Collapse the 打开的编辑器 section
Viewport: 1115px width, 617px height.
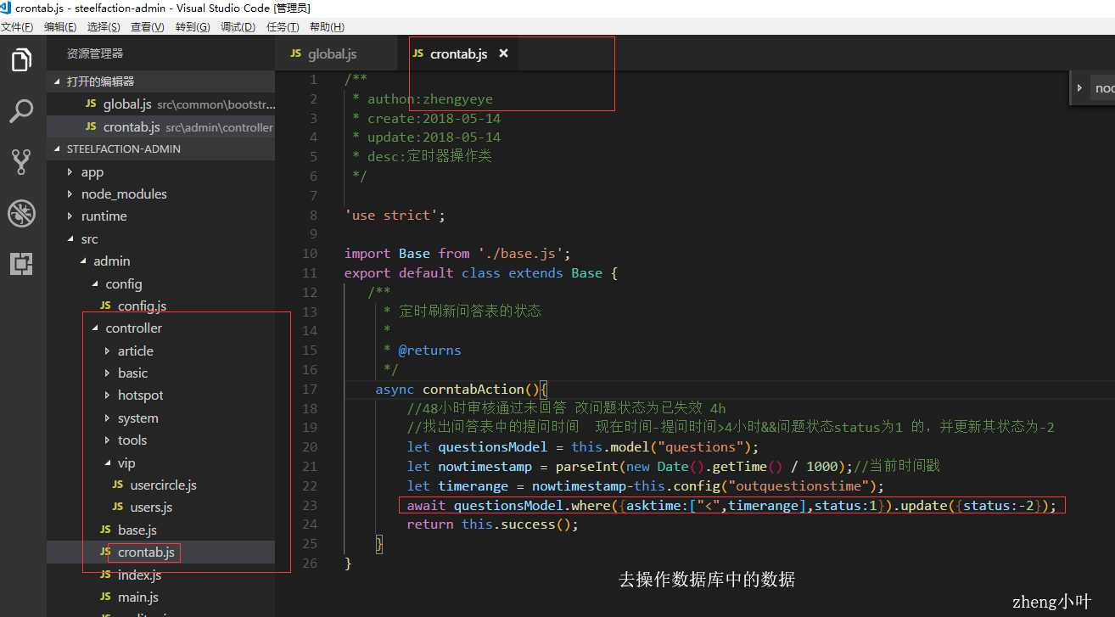point(161,81)
